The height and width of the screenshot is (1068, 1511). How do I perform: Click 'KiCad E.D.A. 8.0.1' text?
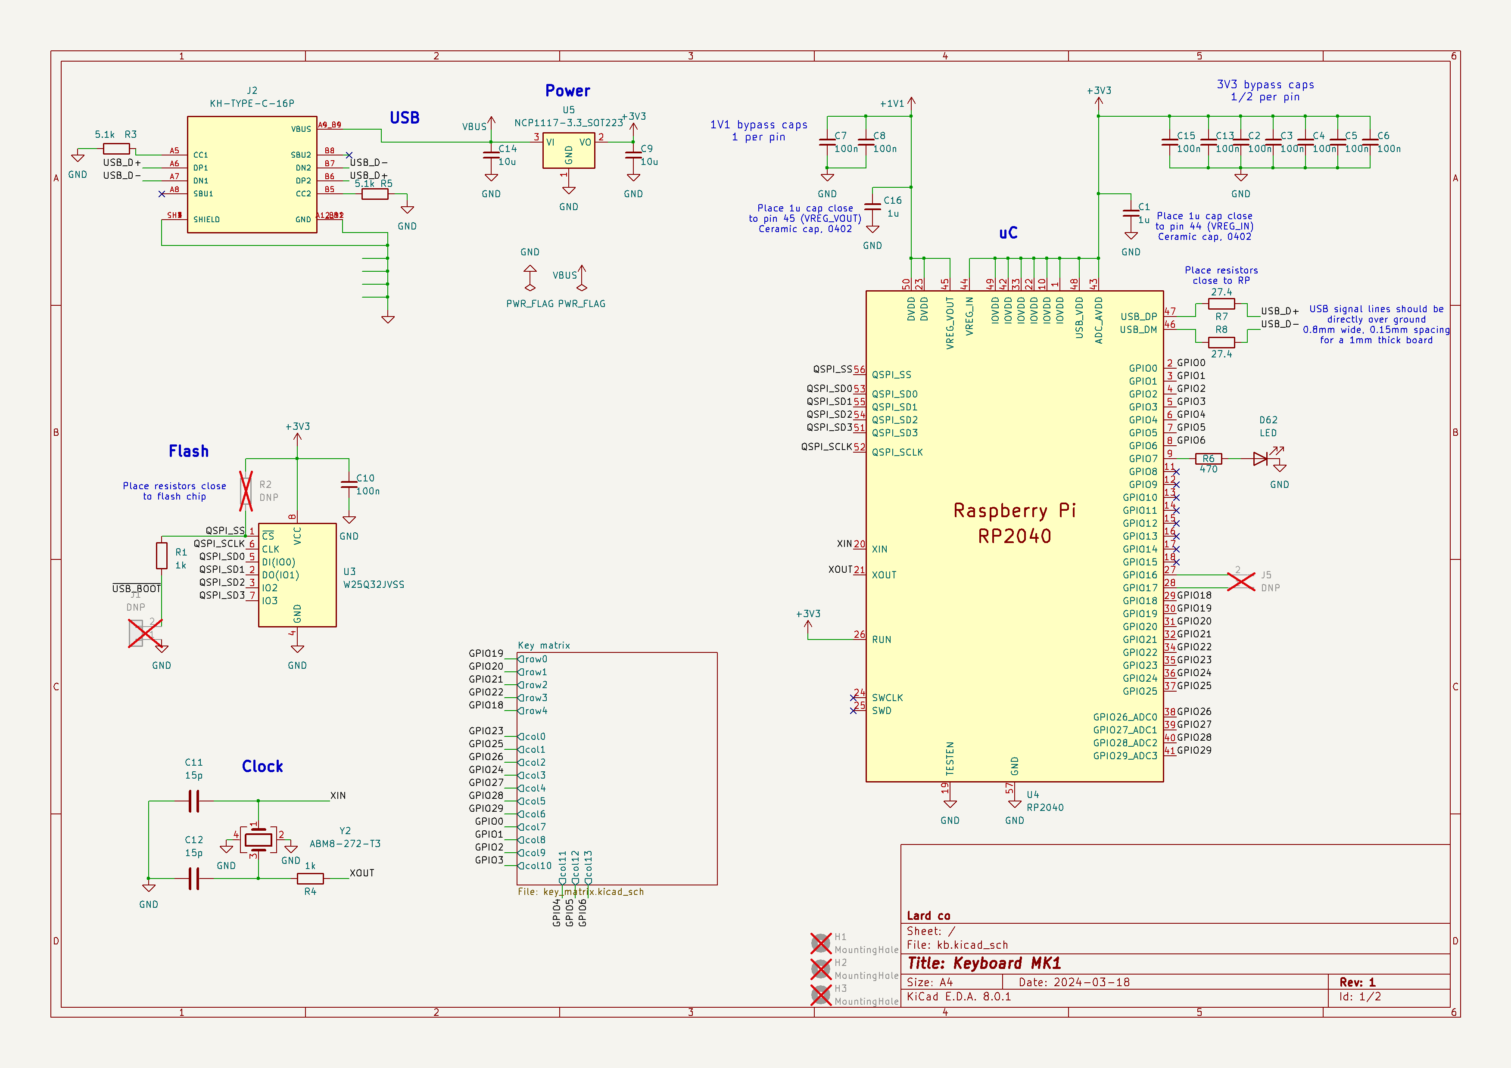(959, 997)
